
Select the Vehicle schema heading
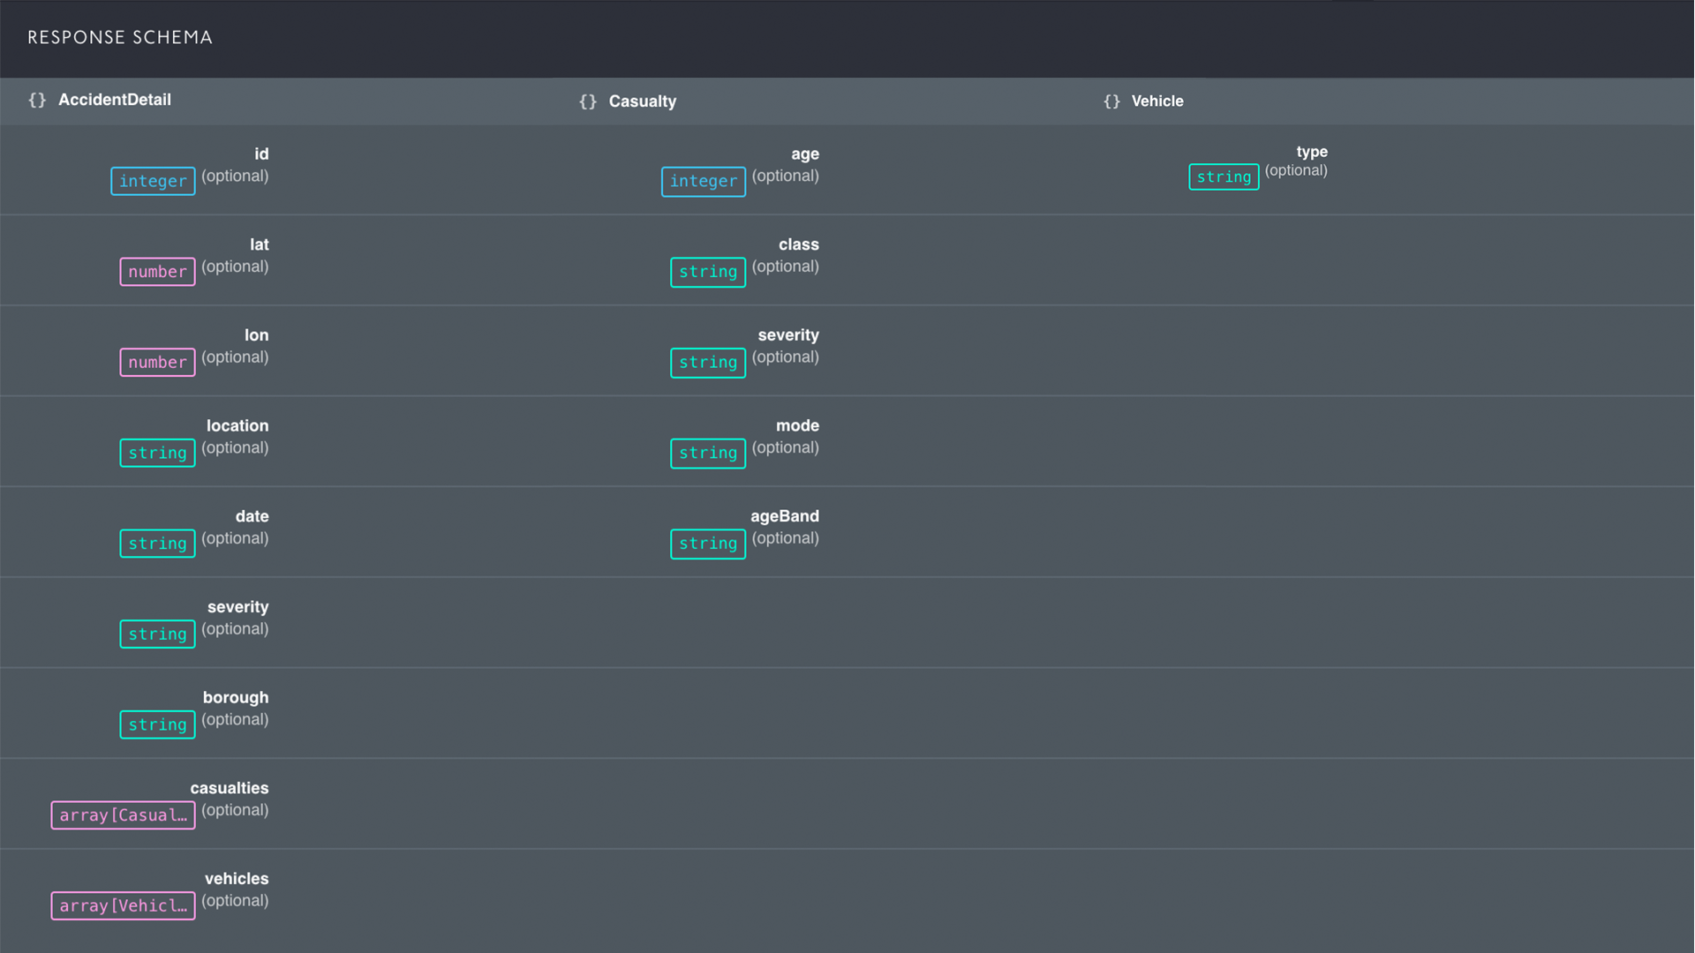[1156, 101]
